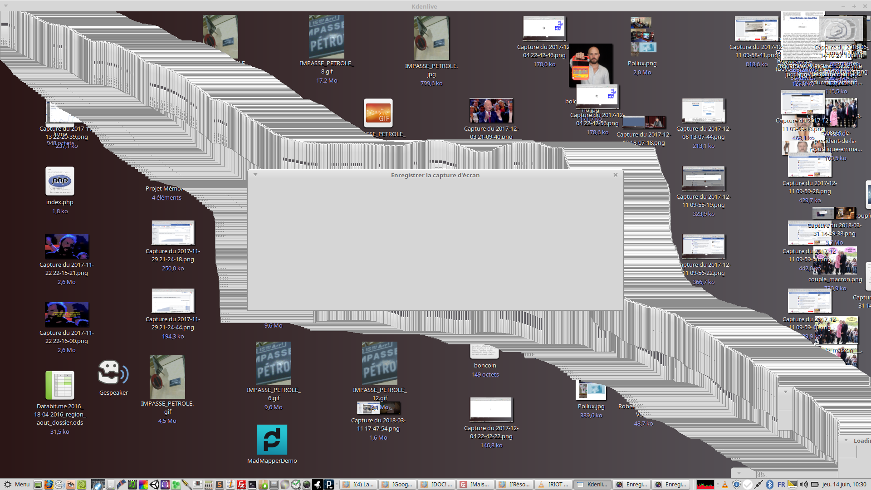The height and width of the screenshot is (490, 871).
Task: Open window menu arrow of capture dialog
Action: point(255,175)
